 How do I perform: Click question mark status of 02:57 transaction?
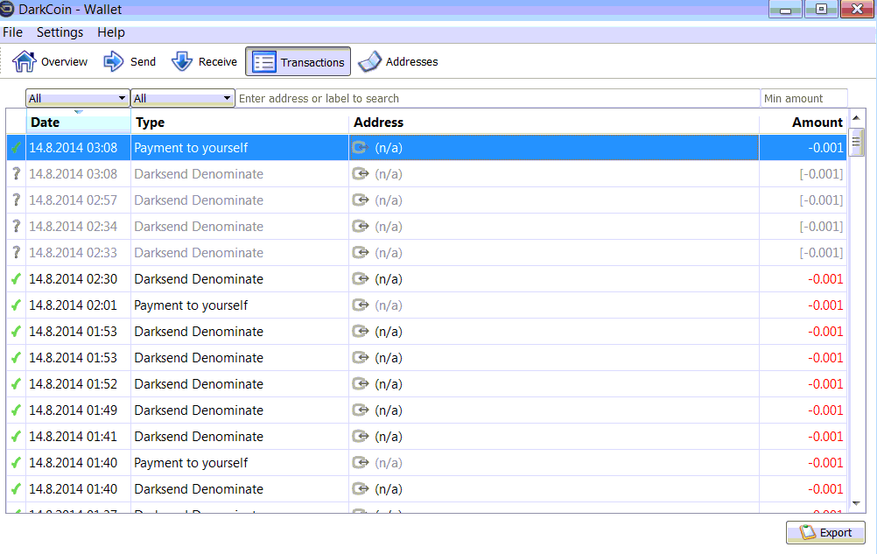[17, 200]
